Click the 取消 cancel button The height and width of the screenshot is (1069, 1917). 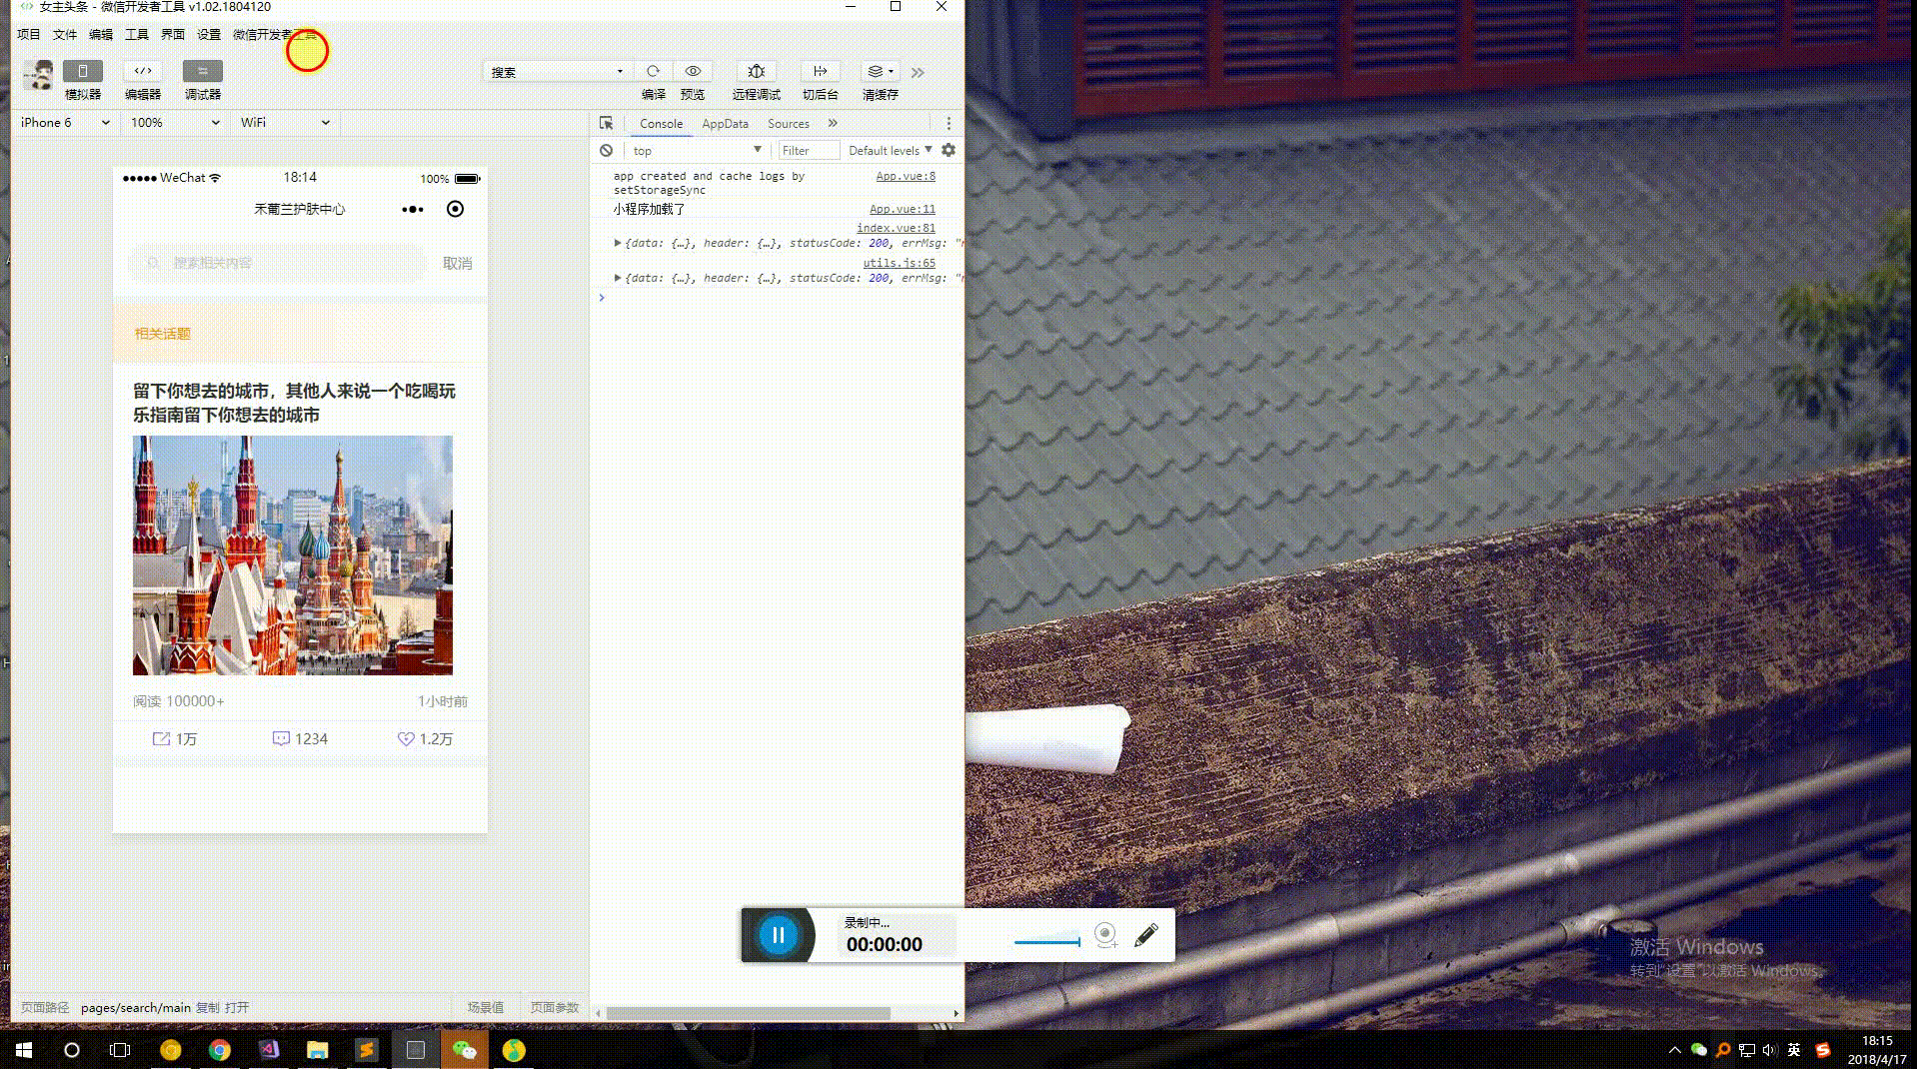point(457,264)
